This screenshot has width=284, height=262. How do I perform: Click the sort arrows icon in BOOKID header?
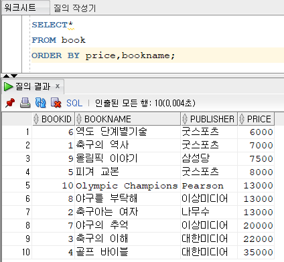[36, 119]
